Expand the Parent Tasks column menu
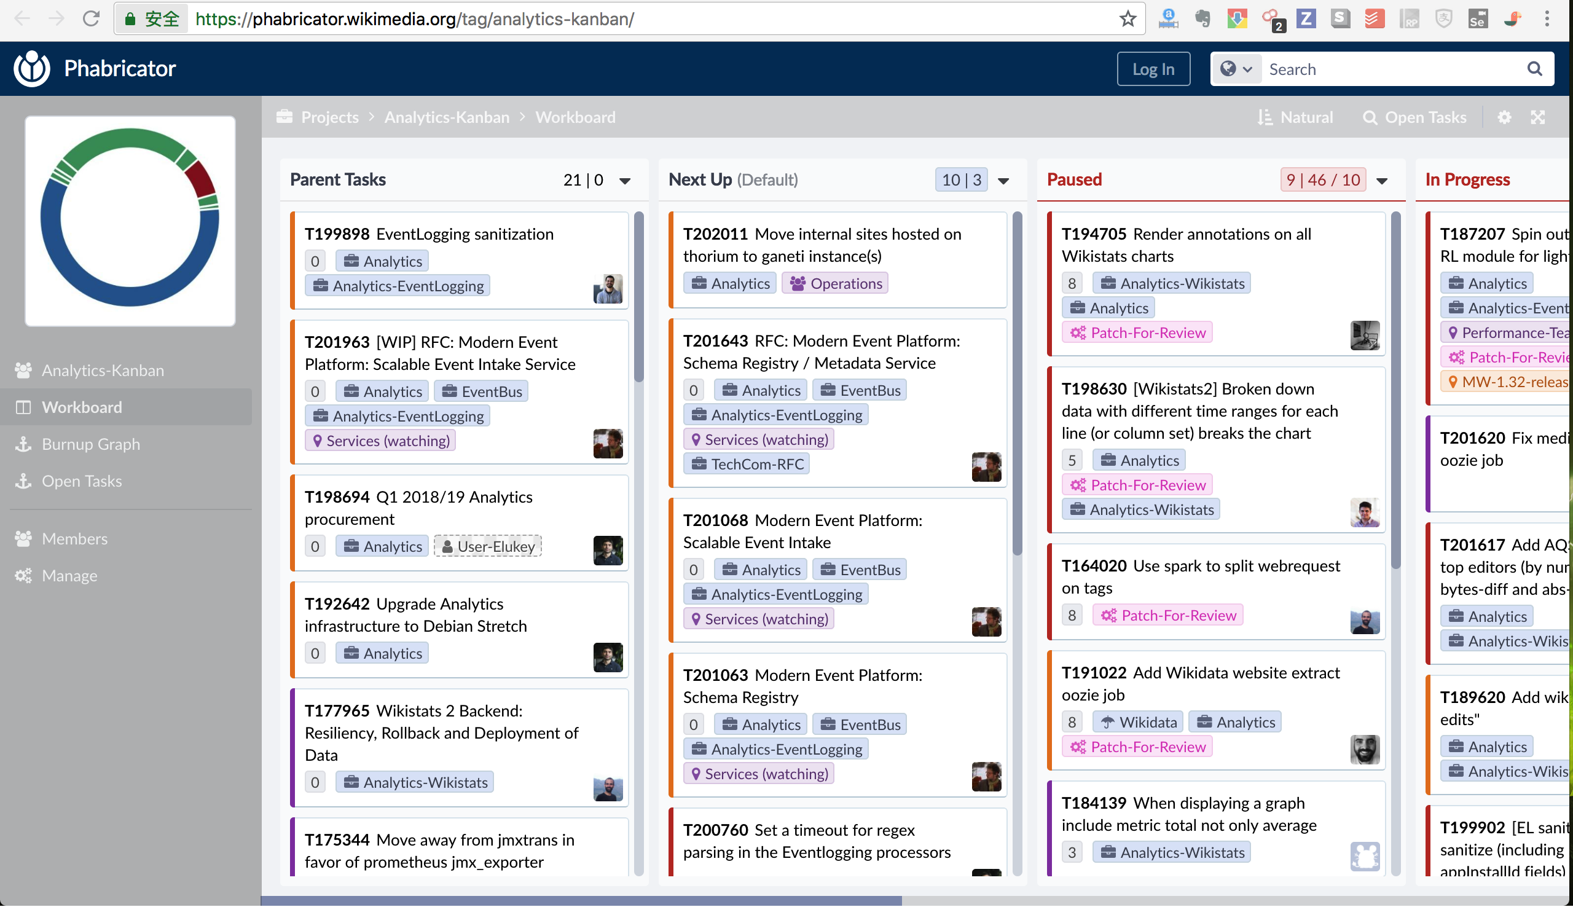Viewport: 1573px width, 907px height. [625, 181]
